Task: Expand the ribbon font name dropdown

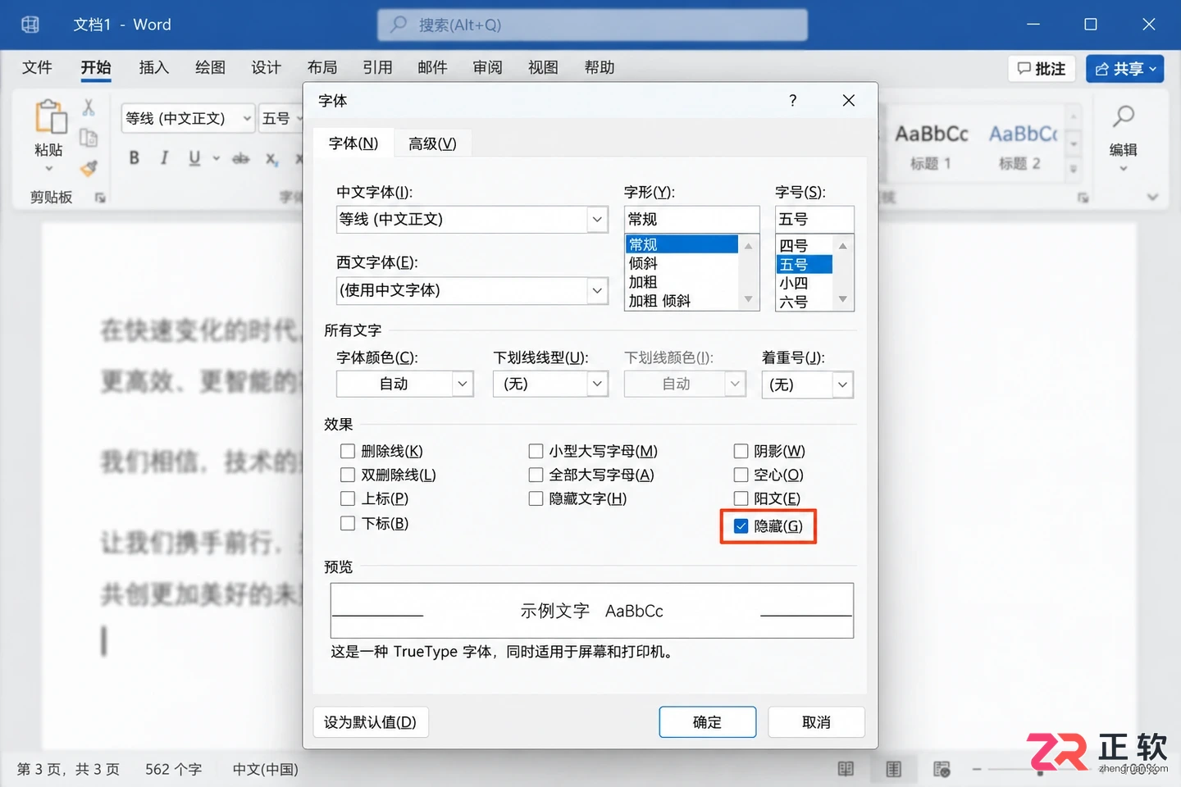Action: (x=247, y=119)
